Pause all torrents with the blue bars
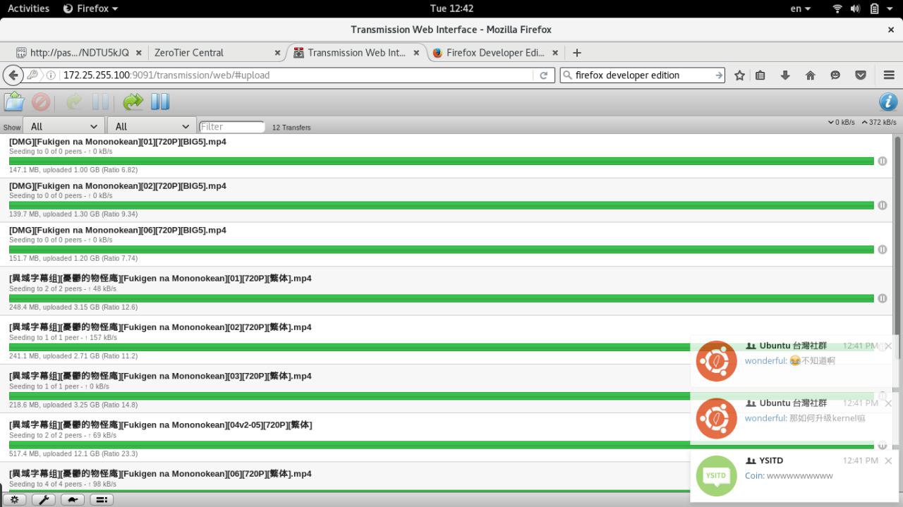This screenshot has width=903, height=507. tap(160, 102)
